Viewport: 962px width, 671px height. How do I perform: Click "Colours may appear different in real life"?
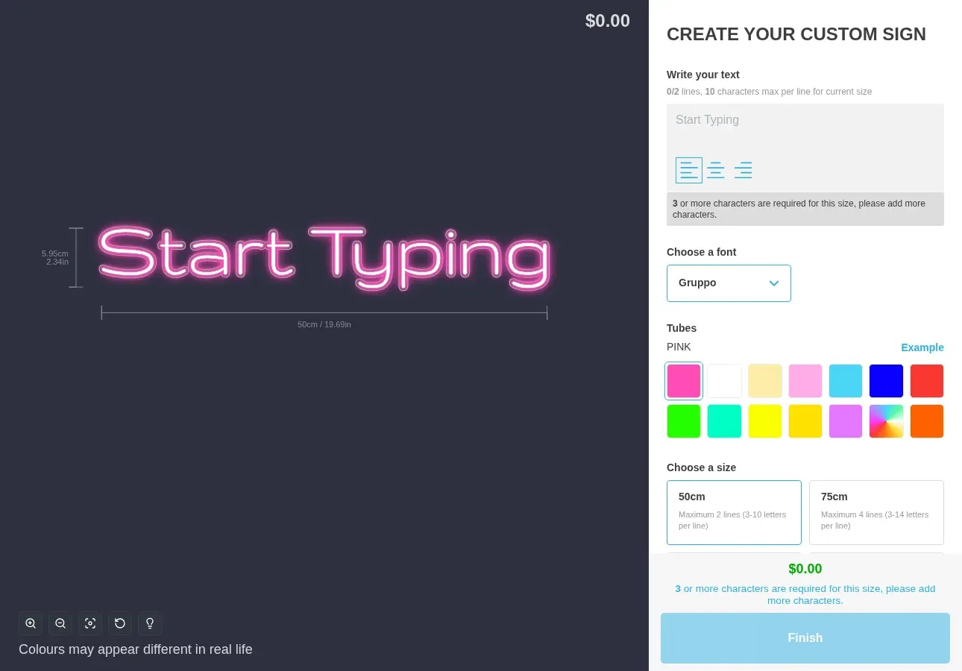click(136, 649)
